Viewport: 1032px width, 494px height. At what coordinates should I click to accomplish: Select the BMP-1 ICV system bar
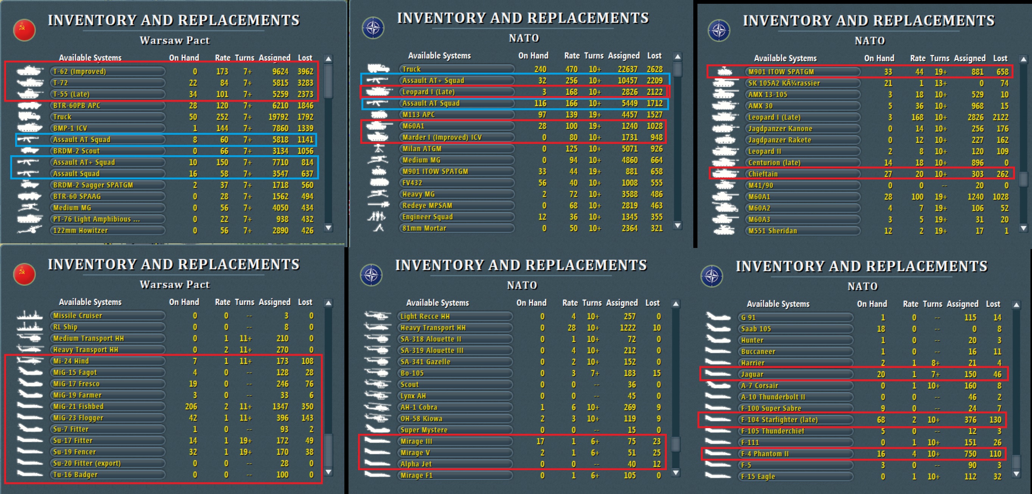click(x=107, y=128)
